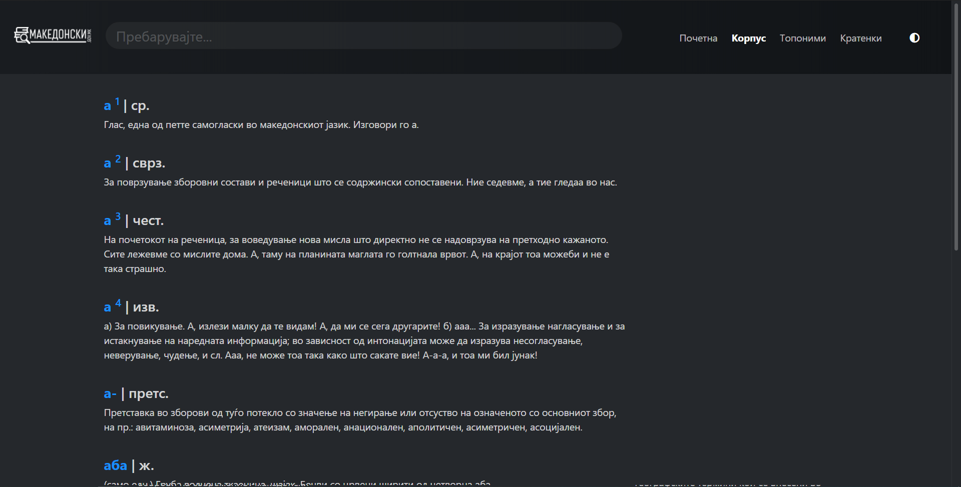Screen dimensions: 961x487
Task: Click the Македонски site logo
Action: pos(53,35)
